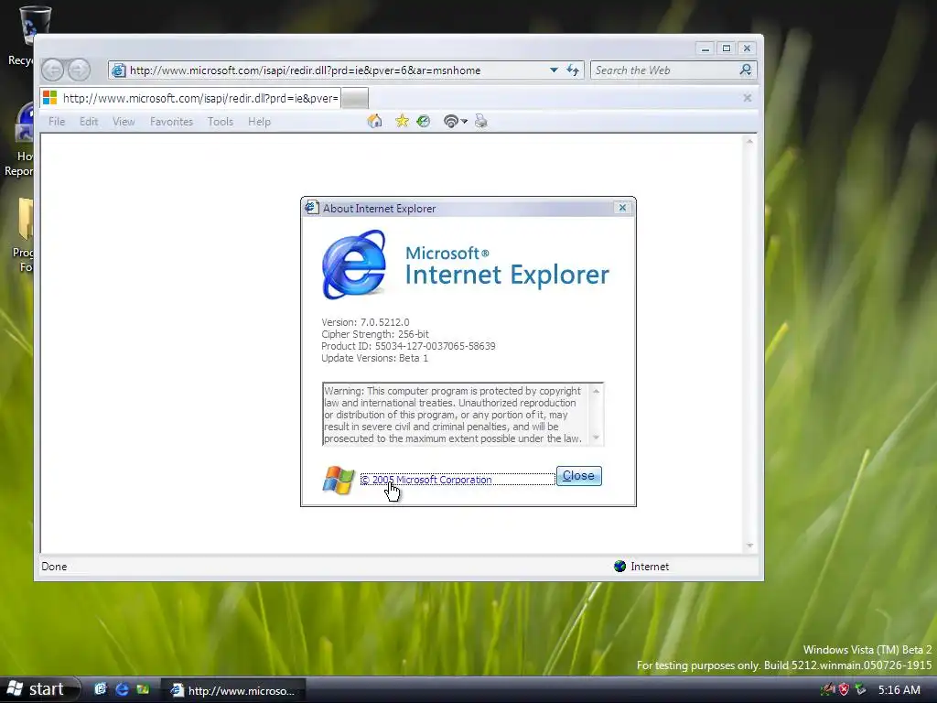Open the Edit menu
This screenshot has width=937, height=703.
tap(89, 122)
